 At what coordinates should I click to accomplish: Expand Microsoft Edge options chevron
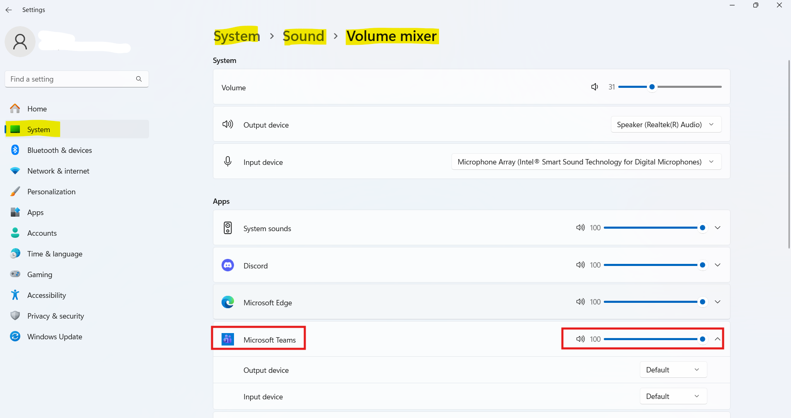coord(718,302)
